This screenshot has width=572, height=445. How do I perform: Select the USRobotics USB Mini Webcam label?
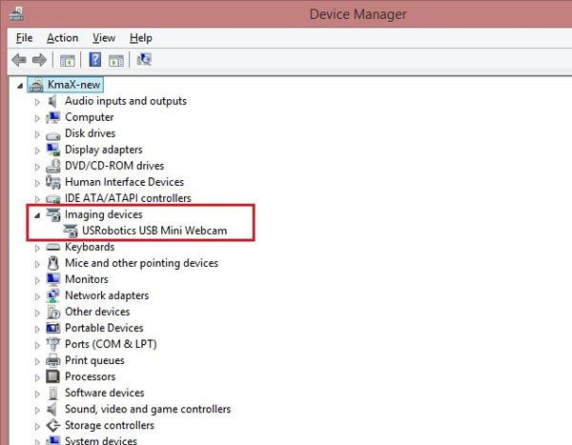[154, 231]
